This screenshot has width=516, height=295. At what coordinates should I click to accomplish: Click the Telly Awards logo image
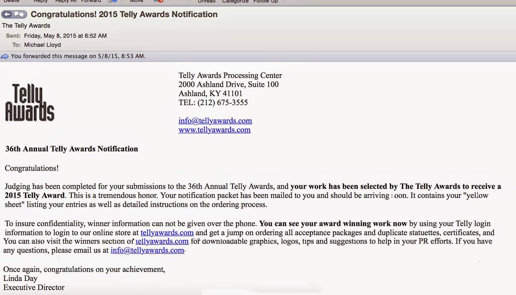click(x=30, y=102)
